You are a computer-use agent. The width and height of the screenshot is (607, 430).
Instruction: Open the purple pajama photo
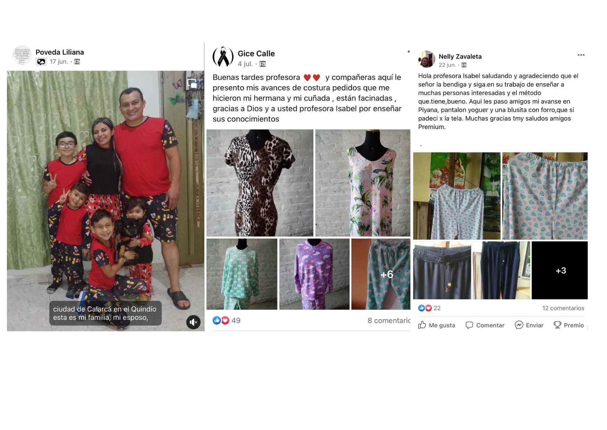[314, 274]
